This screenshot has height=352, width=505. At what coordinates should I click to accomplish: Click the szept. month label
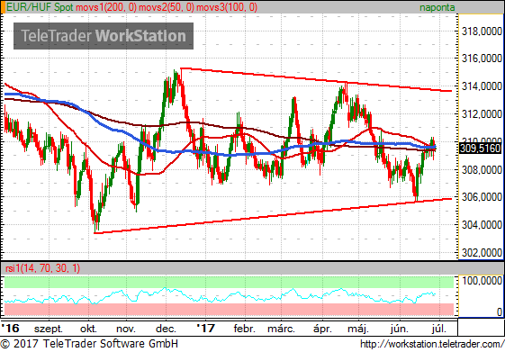(49, 329)
